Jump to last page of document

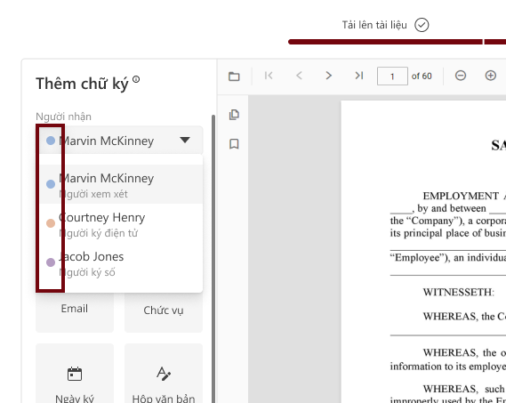[359, 76]
